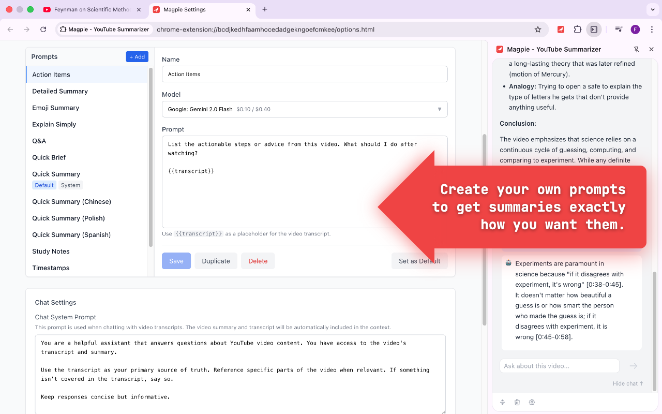Select the Timestamps prompt

[87, 268]
